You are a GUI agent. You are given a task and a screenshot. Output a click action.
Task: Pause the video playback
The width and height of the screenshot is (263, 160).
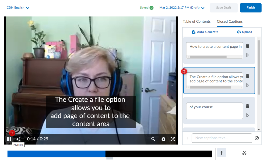coord(9,139)
